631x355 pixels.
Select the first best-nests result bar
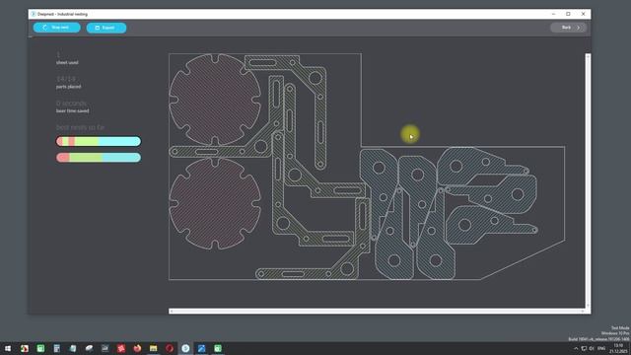(x=99, y=141)
